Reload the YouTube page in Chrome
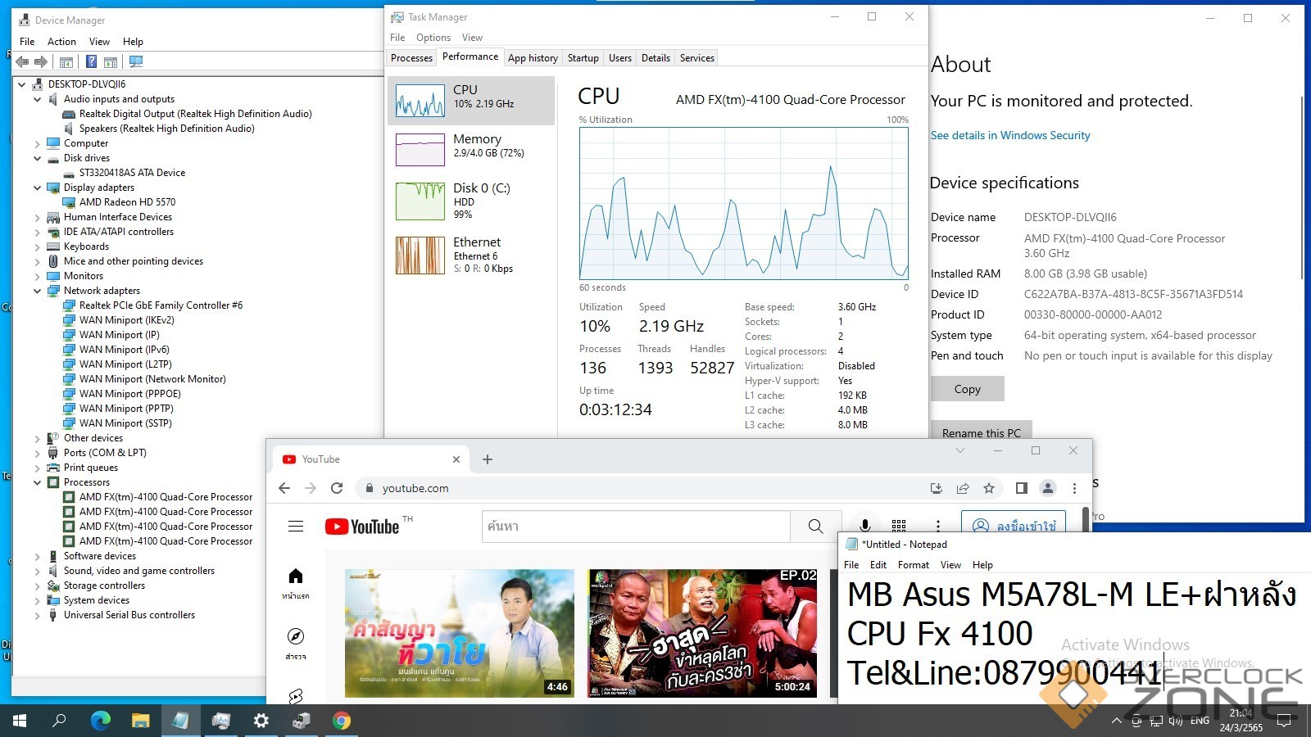1311x737 pixels. click(337, 488)
